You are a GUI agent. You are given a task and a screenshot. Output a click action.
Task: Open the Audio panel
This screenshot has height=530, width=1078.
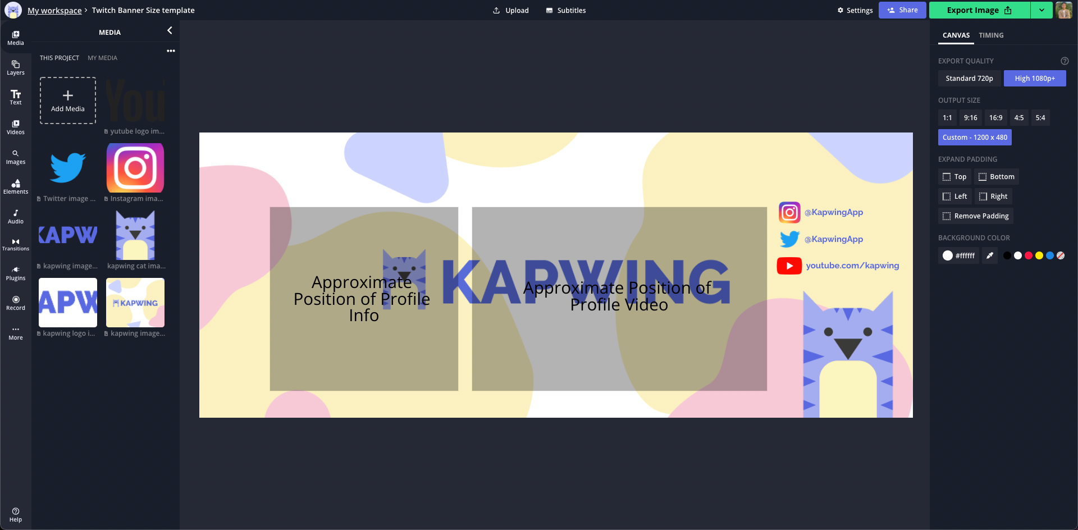(16, 217)
